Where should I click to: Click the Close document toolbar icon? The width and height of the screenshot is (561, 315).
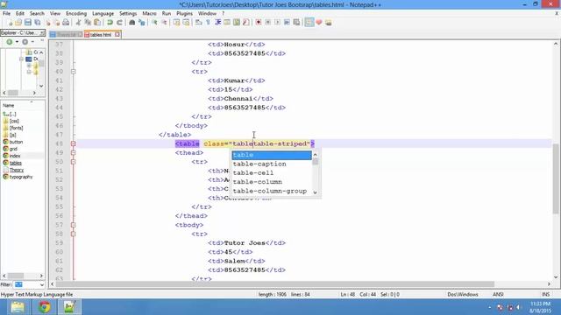(x=47, y=23)
